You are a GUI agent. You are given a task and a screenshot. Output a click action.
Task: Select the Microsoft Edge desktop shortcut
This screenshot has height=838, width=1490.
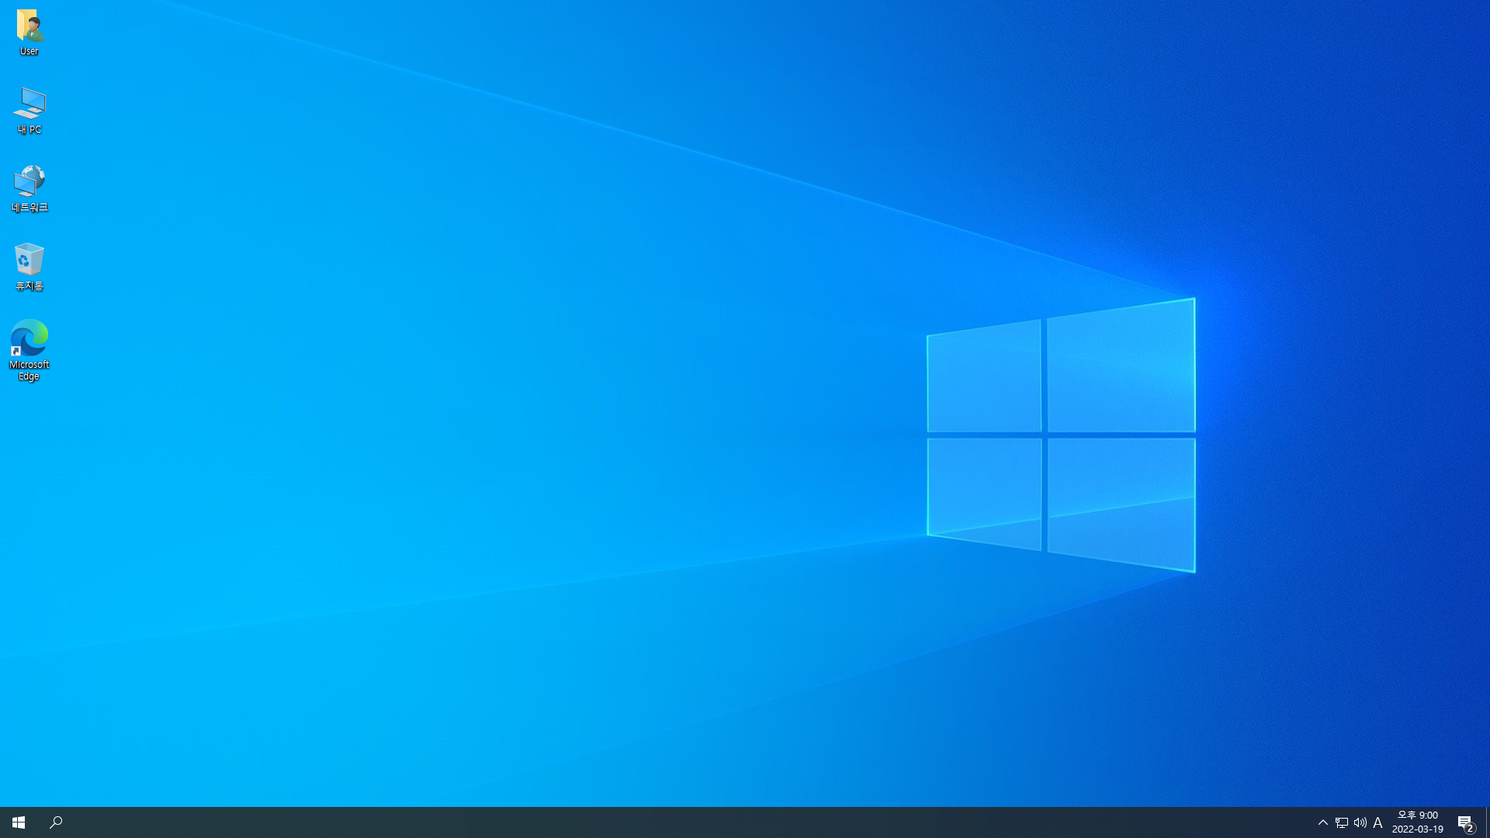coord(29,351)
